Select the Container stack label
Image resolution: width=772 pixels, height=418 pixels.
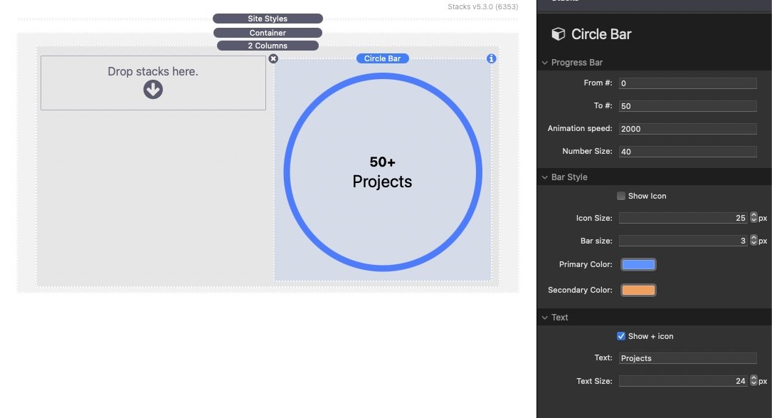point(268,33)
